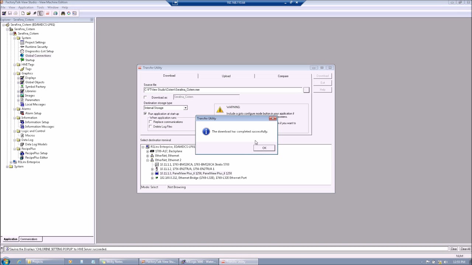Image resolution: width=472 pixels, height=265 pixels.
Task: Expand RSLinx Enterprise node in Explorer
Action: (11, 162)
